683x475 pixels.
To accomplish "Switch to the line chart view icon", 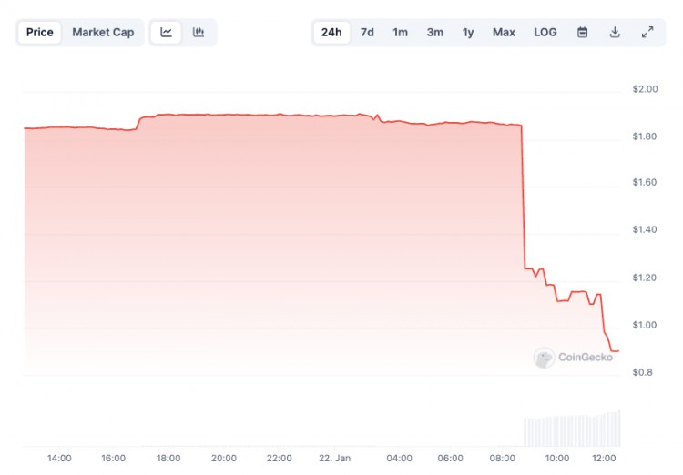I will click(166, 32).
